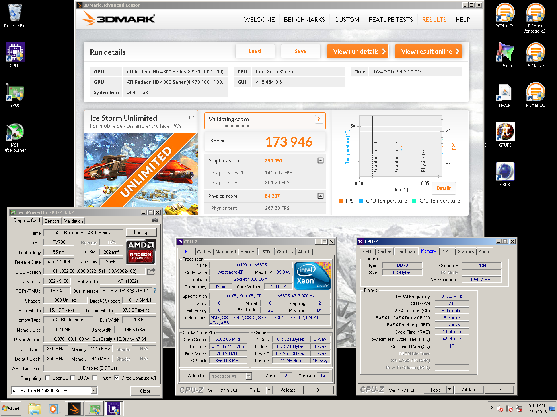Viewport: 557px width, 417px height.
Task: Click the Validating score help question mark
Action: point(319,119)
